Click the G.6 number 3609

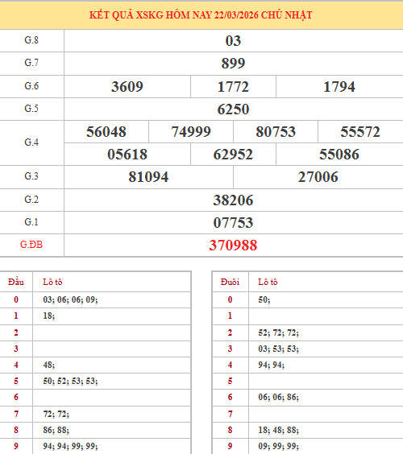[127, 87]
